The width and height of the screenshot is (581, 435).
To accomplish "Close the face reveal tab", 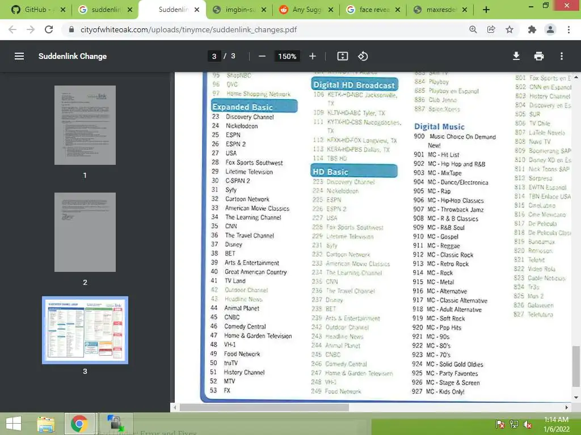I will [x=397, y=10].
